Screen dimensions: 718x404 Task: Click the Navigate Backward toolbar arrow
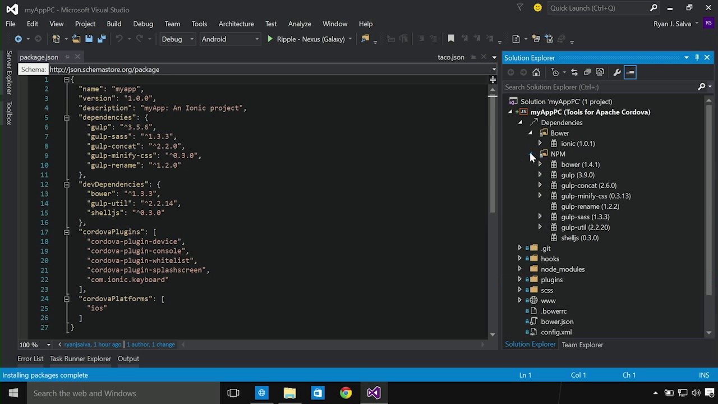click(18, 39)
